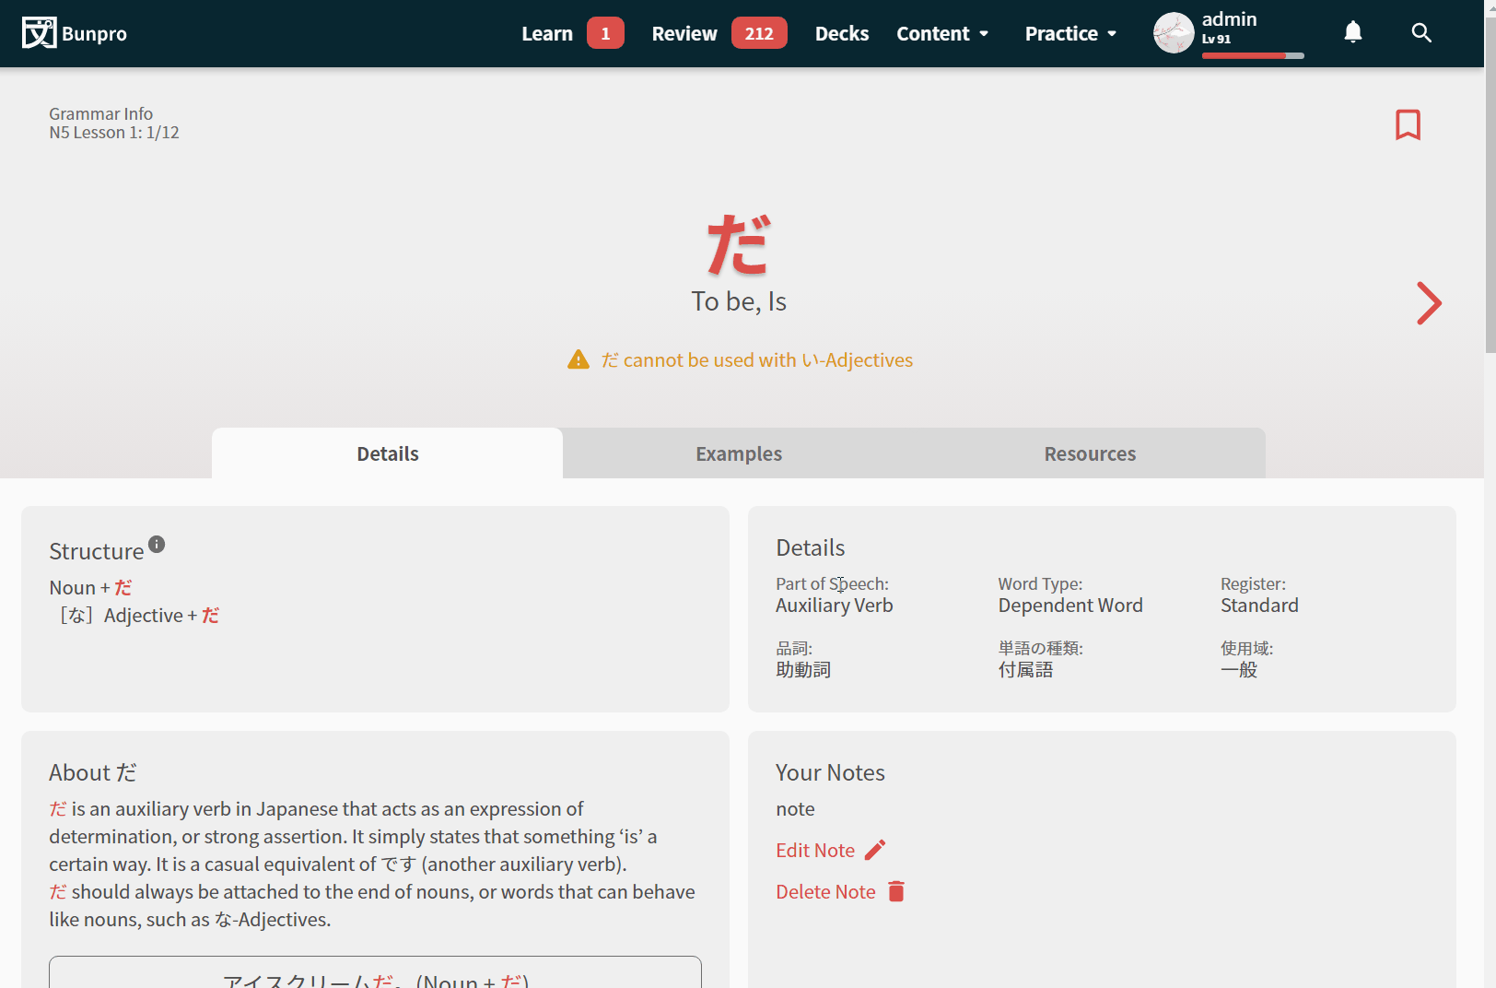Open admin avatar picture

[1174, 33]
